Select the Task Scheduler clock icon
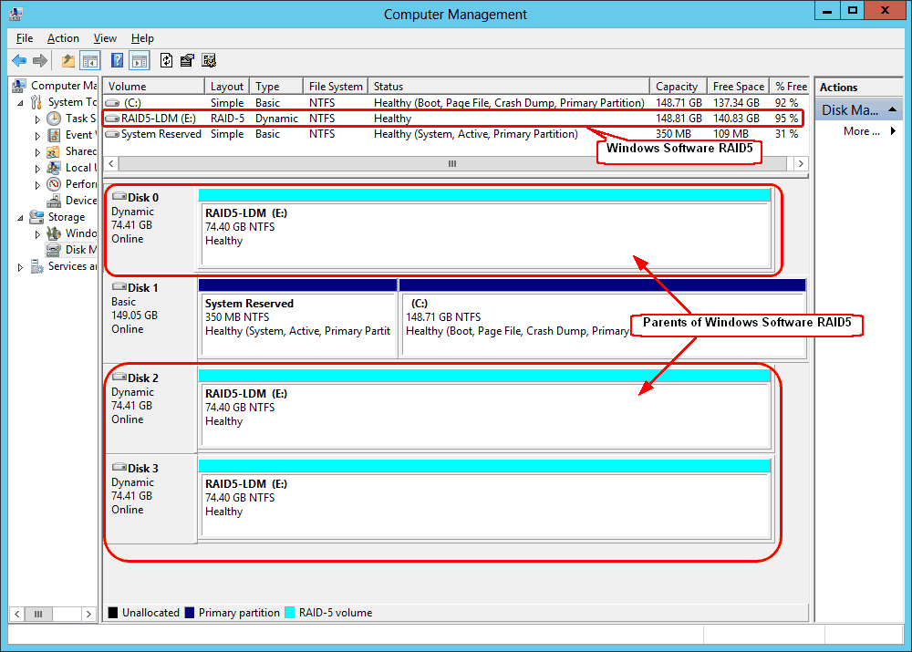912x652 pixels. click(x=54, y=119)
